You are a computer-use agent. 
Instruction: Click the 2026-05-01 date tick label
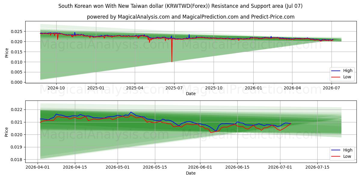118,167
